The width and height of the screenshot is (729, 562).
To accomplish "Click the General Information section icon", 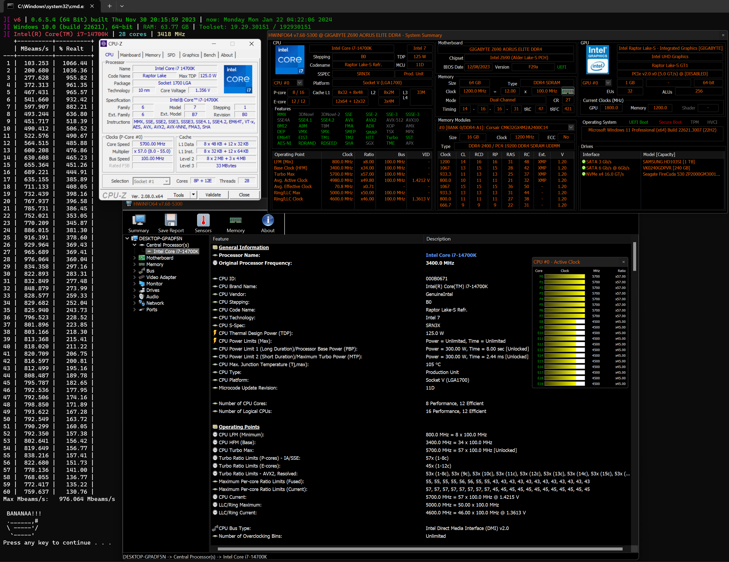I will [x=215, y=248].
